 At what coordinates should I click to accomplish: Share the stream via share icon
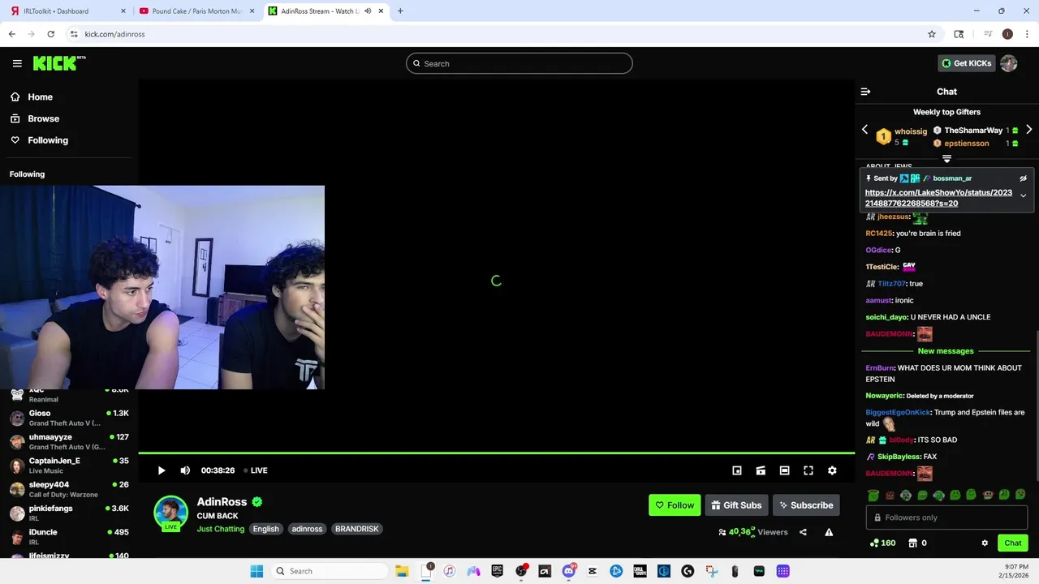pos(803,532)
